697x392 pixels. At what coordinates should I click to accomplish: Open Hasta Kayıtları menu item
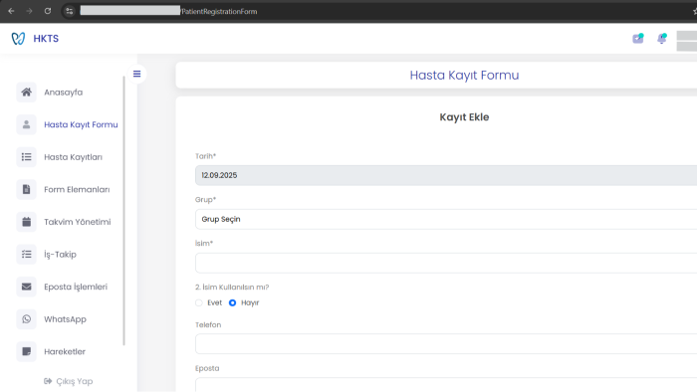coord(73,157)
